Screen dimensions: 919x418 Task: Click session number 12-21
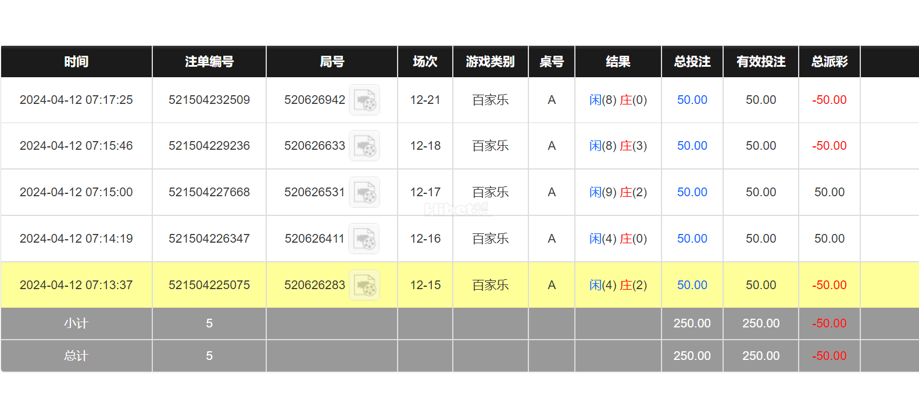pyautogui.click(x=425, y=100)
